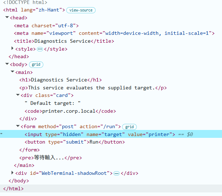The image size is (222, 196).
Task: Select the meta charset utf-8 line
Action: [x=46, y=26]
